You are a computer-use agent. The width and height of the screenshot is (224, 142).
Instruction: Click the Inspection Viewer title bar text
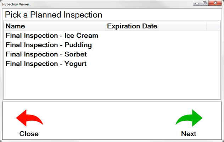16,4
